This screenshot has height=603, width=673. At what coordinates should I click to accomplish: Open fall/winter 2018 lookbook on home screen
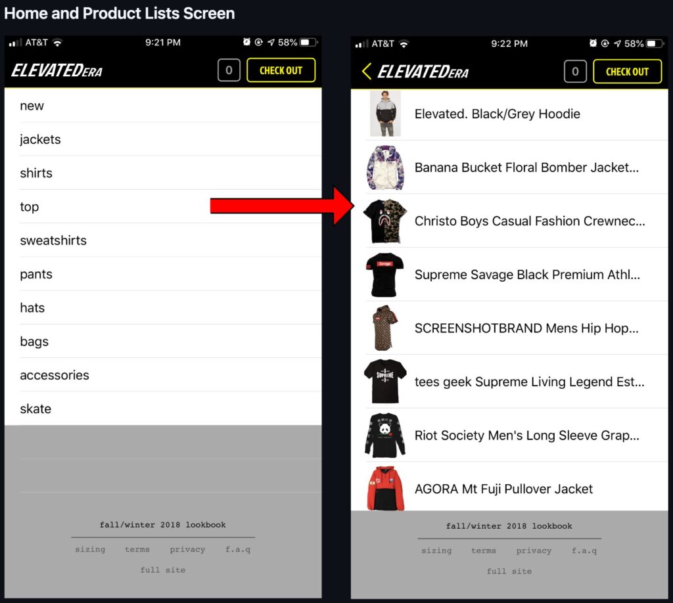pos(163,525)
